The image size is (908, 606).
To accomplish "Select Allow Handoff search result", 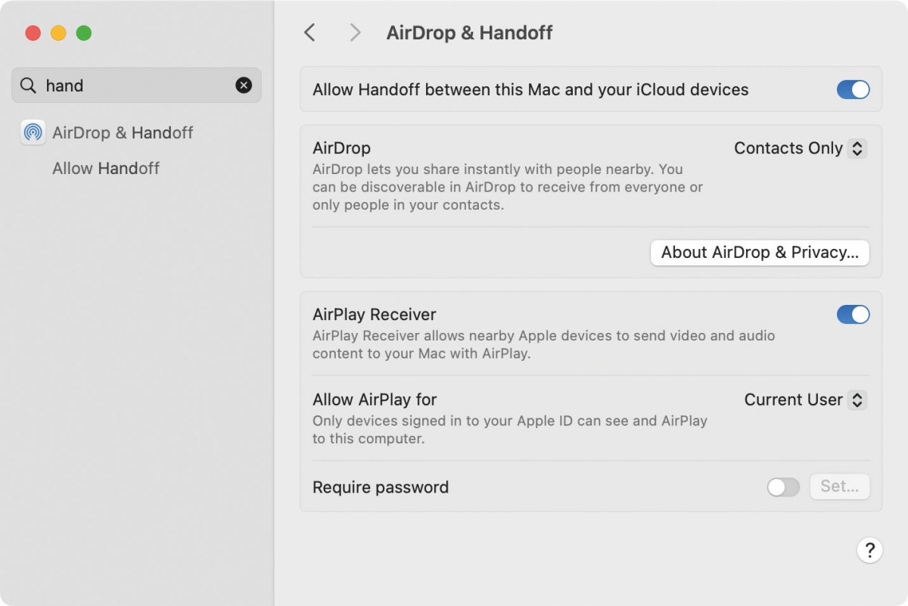I will pos(106,168).
